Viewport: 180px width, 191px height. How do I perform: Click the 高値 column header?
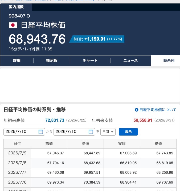(85, 144)
